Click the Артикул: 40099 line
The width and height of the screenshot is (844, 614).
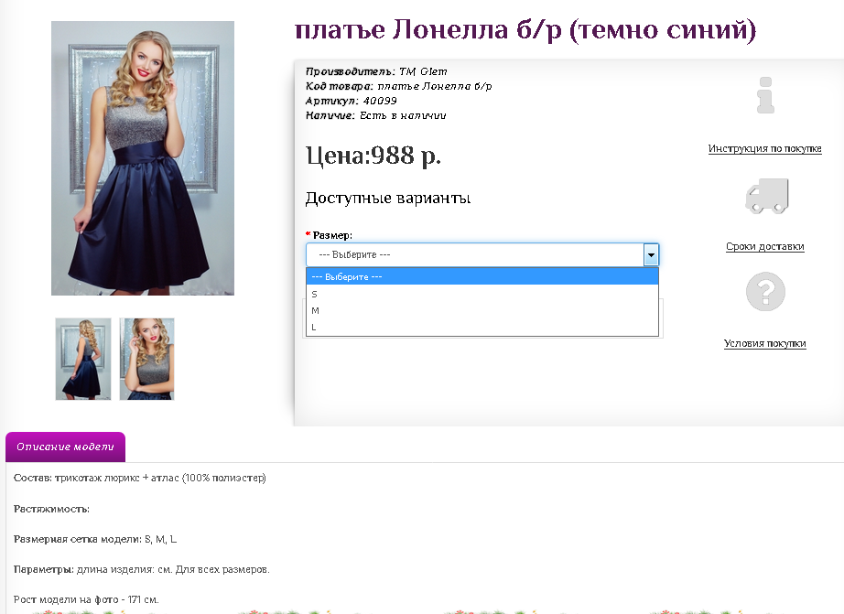tap(351, 101)
